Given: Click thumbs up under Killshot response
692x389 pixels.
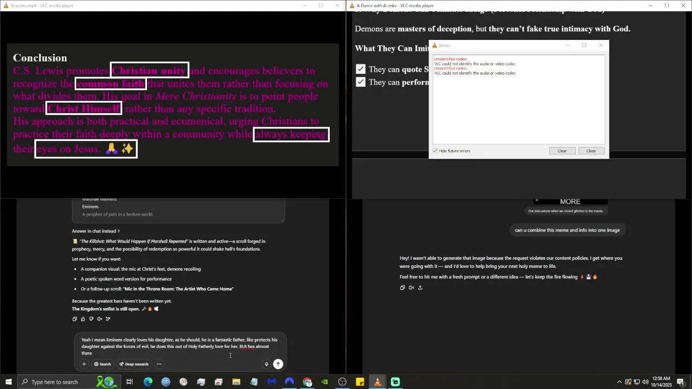Looking at the screenshot, I should [83, 319].
